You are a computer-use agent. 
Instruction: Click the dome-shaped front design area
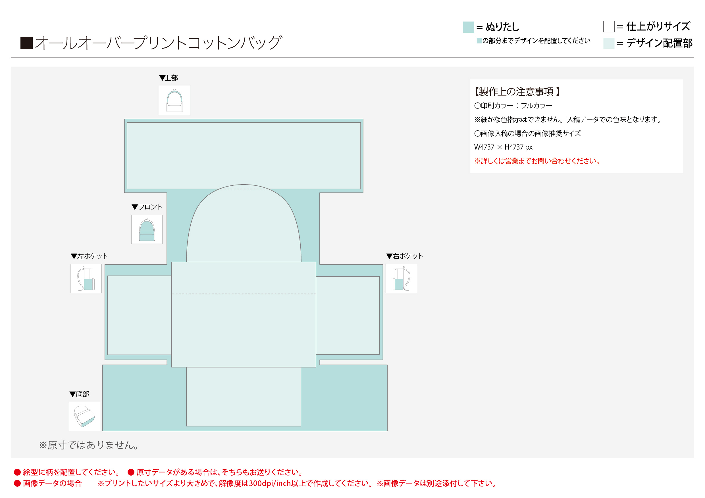pyautogui.click(x=244, y=223)
